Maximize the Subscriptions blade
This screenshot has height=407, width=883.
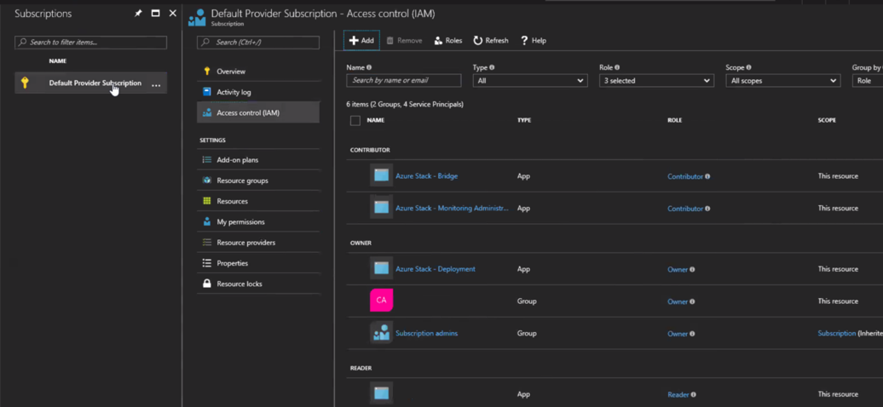point(155,14)
